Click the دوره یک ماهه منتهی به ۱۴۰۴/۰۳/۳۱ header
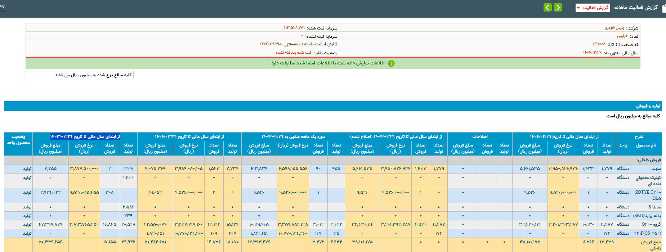The height and width of the screenshot is (252, 666). click(293, 137)
